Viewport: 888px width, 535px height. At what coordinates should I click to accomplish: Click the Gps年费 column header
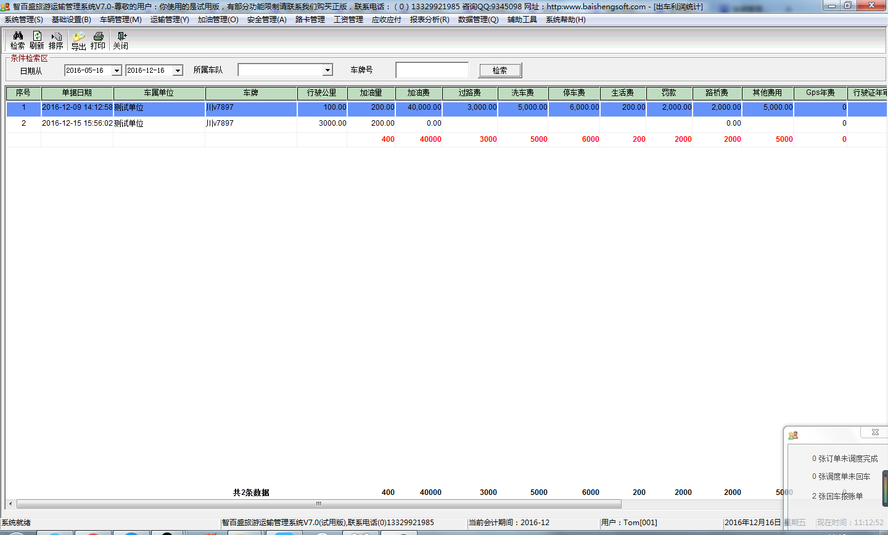pyautogui.click(x=820, y=93)
